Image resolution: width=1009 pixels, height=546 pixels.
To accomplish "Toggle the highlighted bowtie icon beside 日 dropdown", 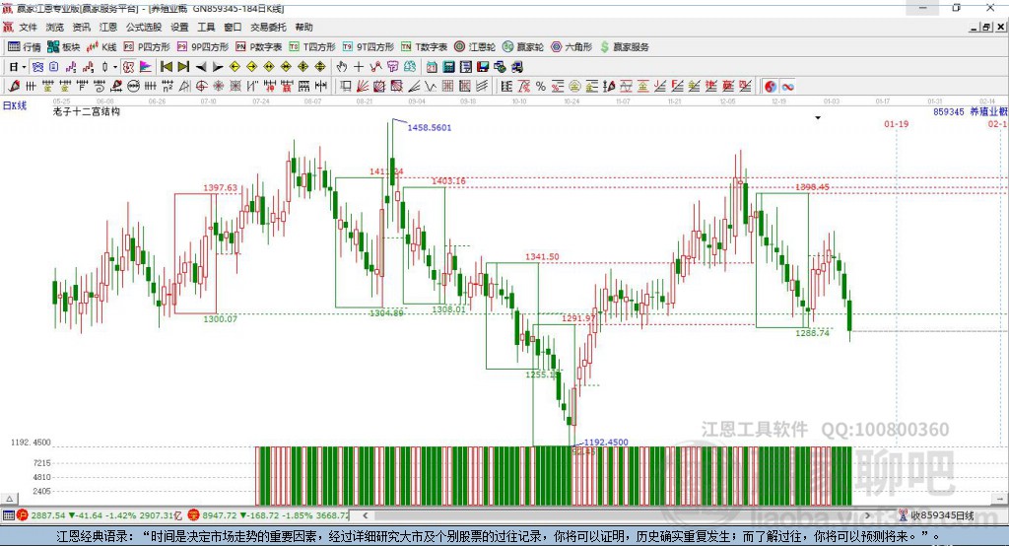I will (x=37, y=67).
